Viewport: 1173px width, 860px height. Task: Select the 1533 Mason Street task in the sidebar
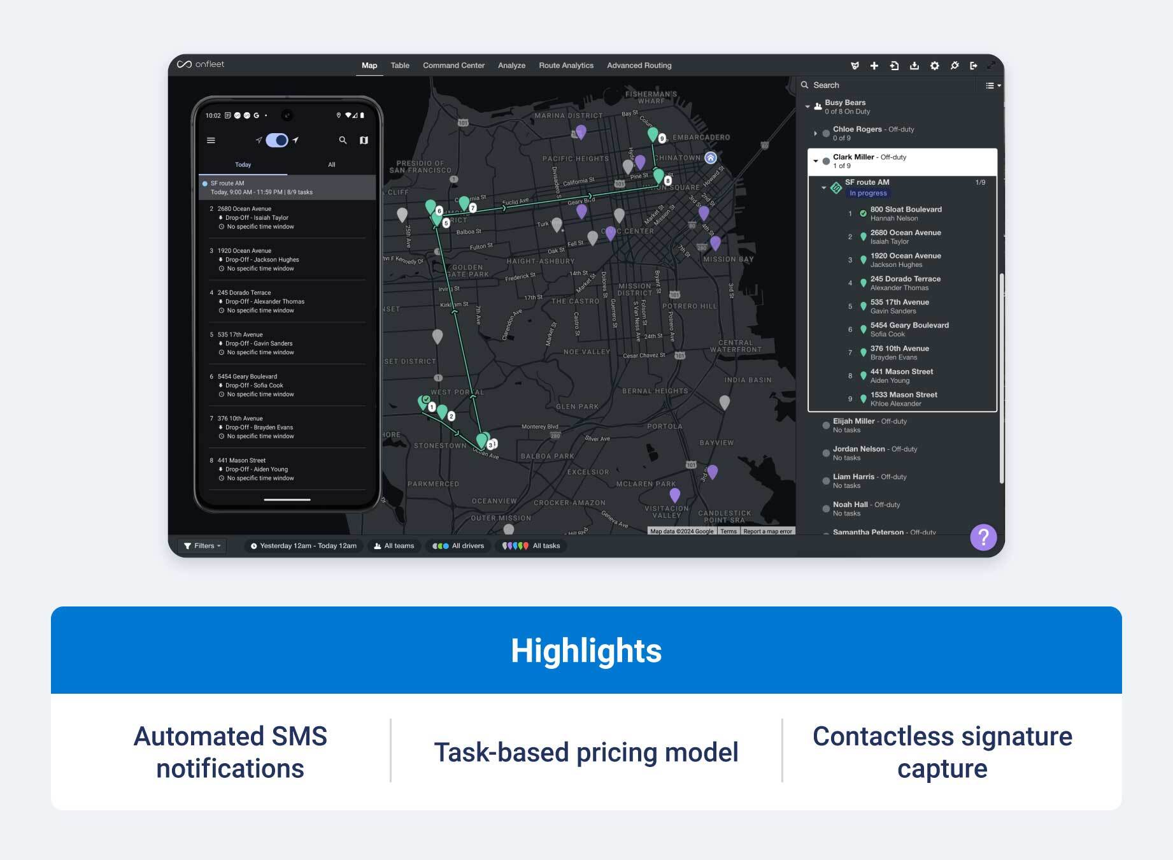(x=902, y=399)
